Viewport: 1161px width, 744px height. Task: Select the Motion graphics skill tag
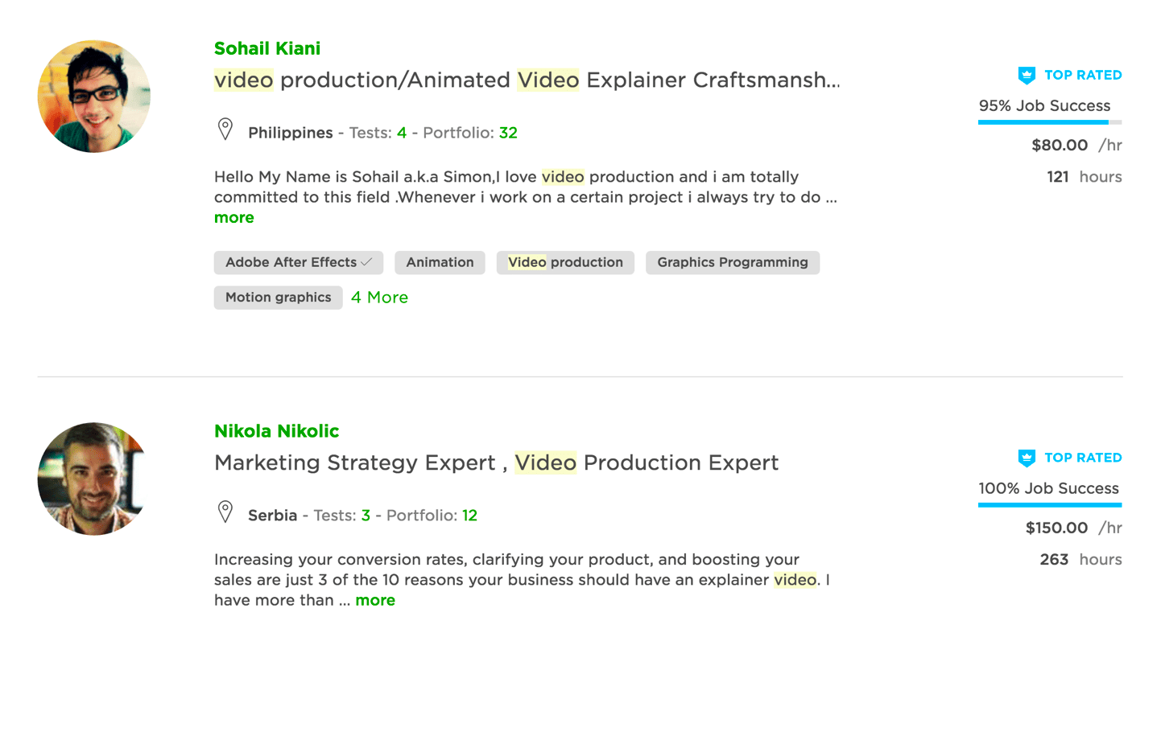point(278,298)
